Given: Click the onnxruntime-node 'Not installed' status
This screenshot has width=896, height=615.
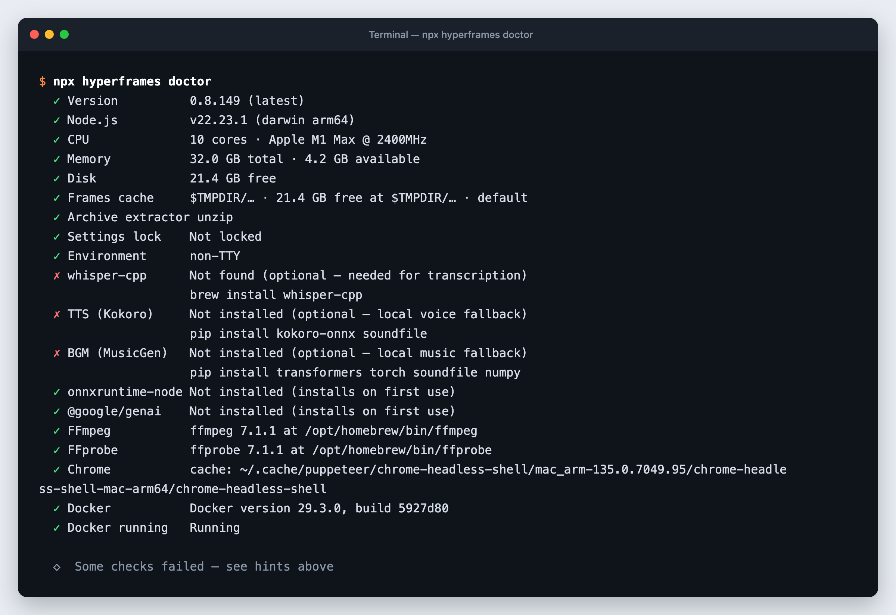Looking at the screenshot, I should [322, 392].
